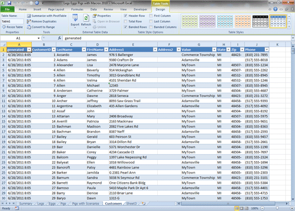295x211 pixels.
Task: Click the macro record icon in the status bar
Action: pyautogui.click(x=17, y=208)
